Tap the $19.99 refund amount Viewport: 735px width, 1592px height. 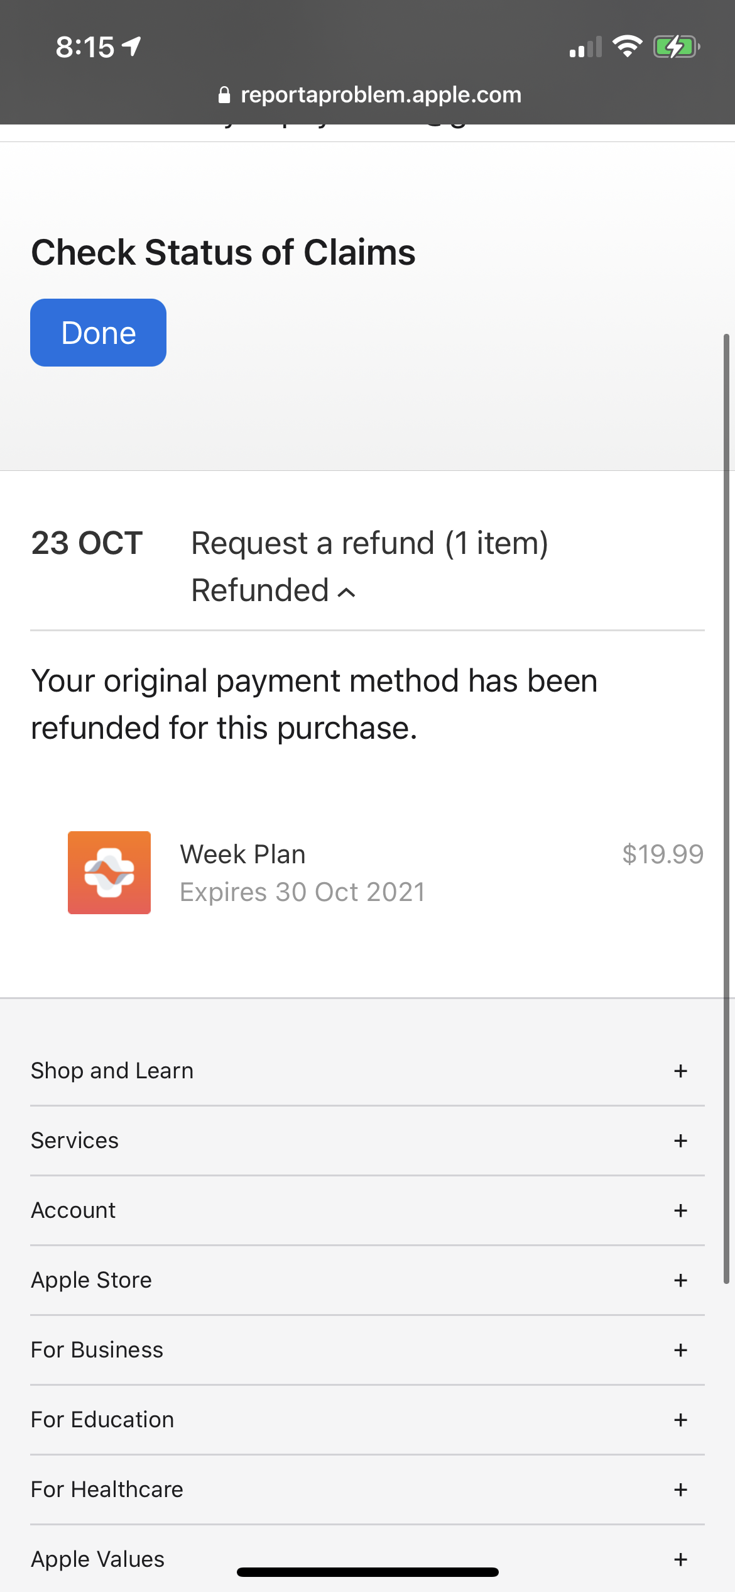(x=663, y=854)
